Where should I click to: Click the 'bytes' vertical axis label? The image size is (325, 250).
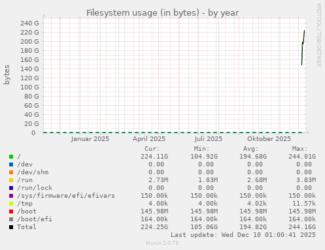[7, 74]
